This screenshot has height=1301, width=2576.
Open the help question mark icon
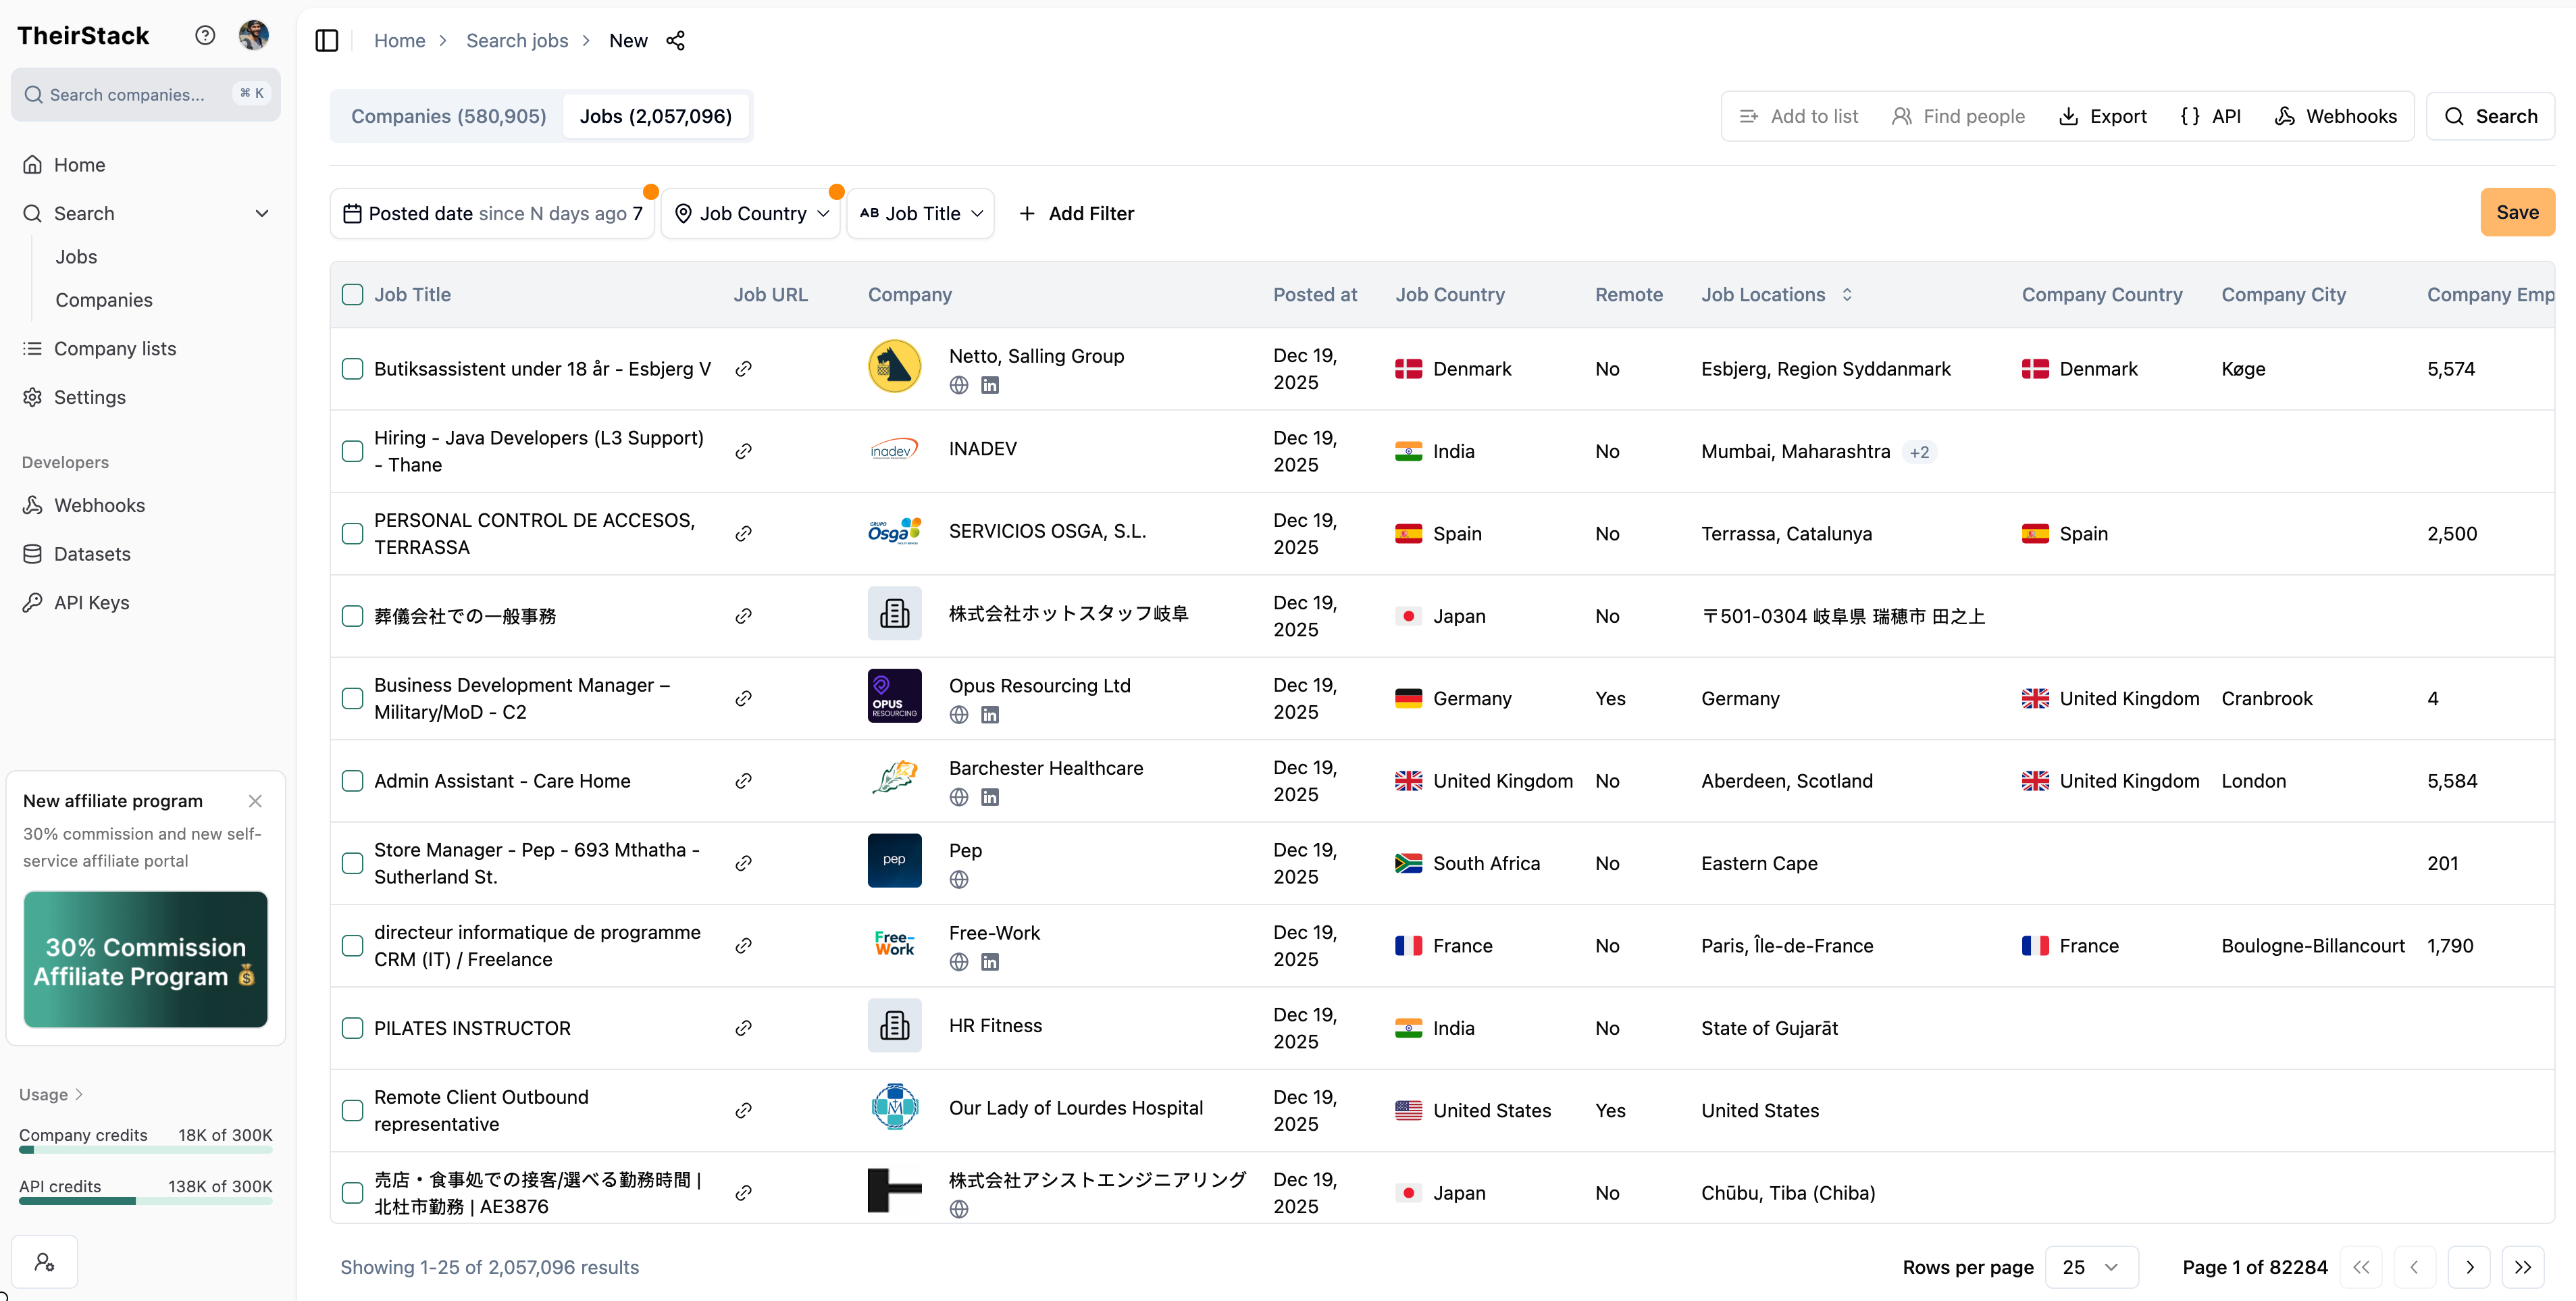coord(205,36)
